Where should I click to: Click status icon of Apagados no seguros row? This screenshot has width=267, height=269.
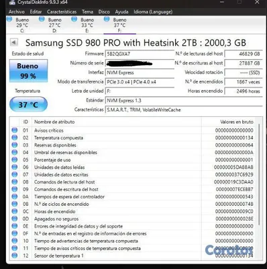click(15, 219)
